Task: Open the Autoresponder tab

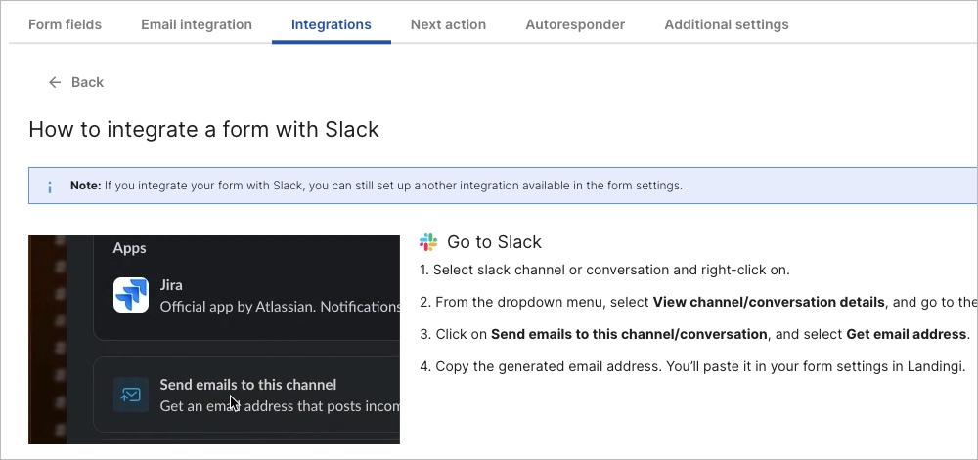Action: click(x=575, y=24)
